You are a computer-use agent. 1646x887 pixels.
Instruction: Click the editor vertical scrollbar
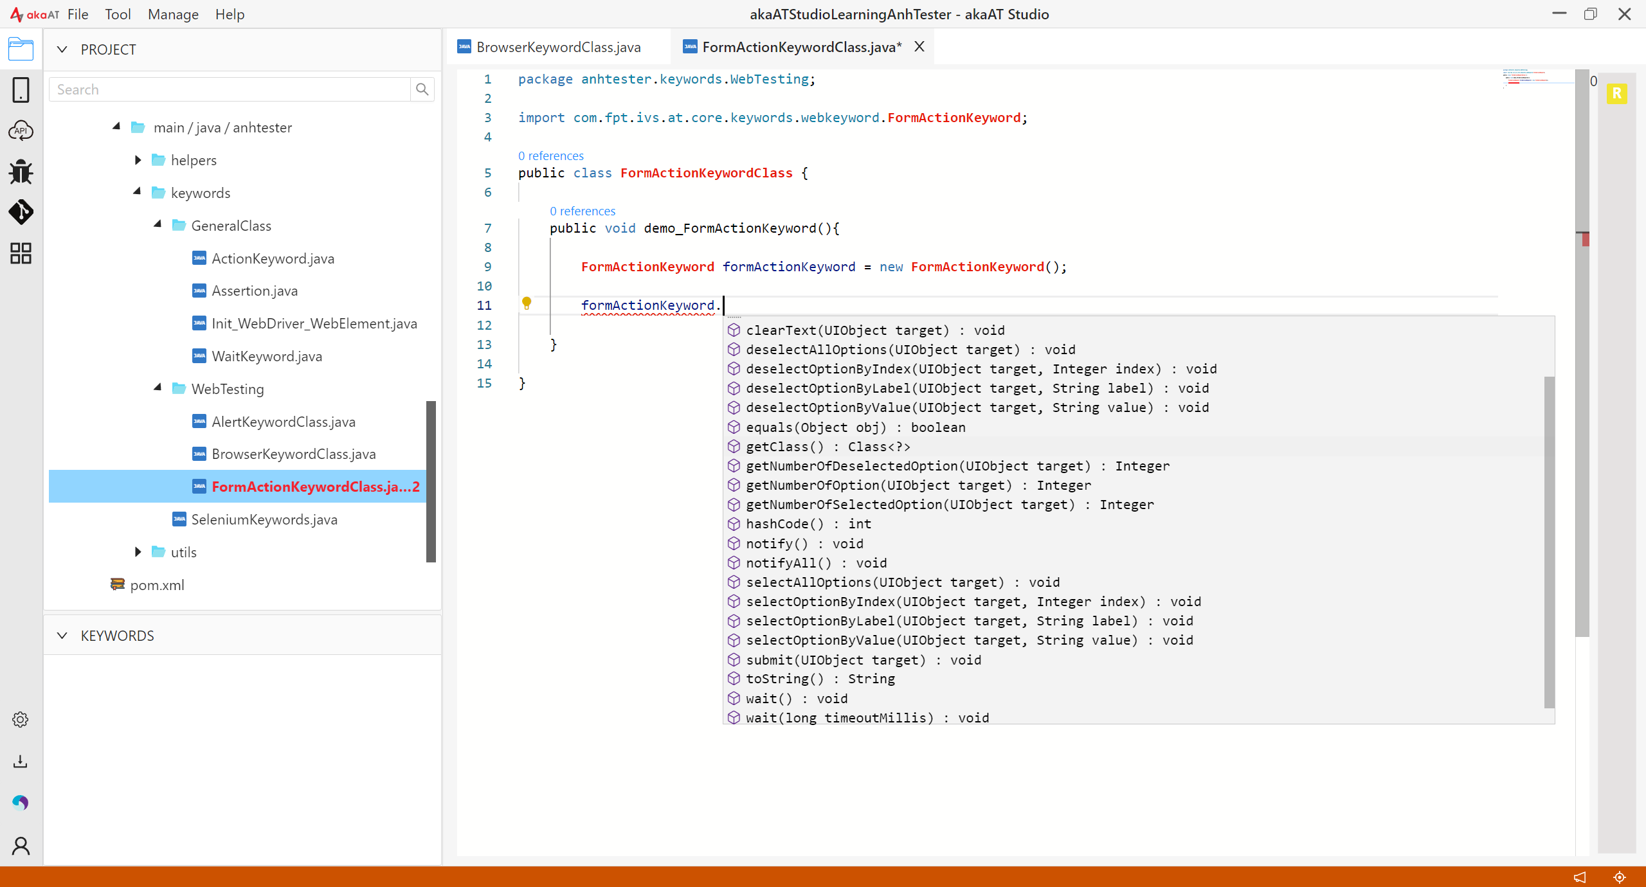(1582, 354)
